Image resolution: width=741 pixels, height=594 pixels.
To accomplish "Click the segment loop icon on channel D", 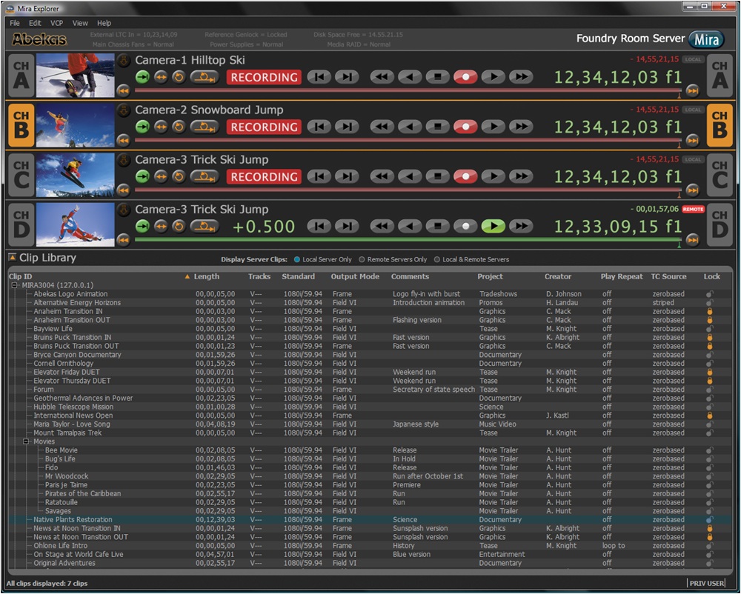I will [x=205, y=226].
